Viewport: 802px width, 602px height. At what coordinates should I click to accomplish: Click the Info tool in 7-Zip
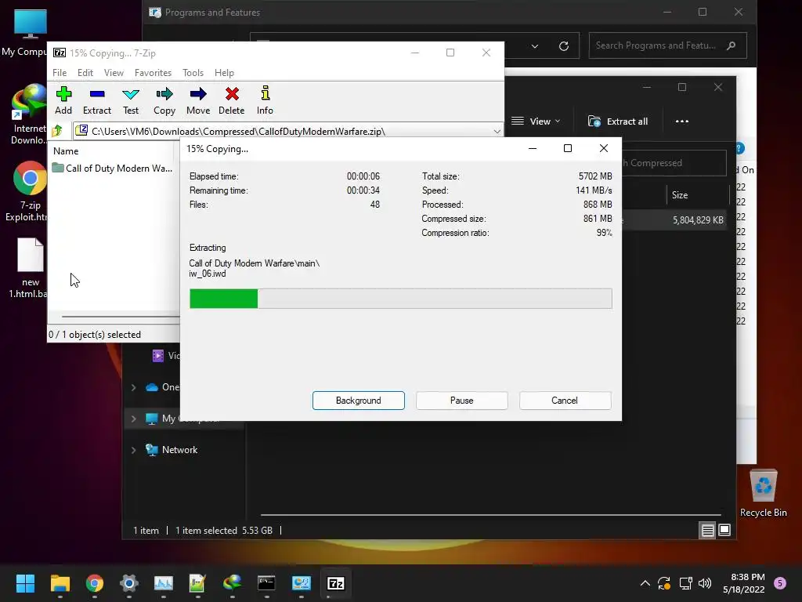(x=265, y=100)
